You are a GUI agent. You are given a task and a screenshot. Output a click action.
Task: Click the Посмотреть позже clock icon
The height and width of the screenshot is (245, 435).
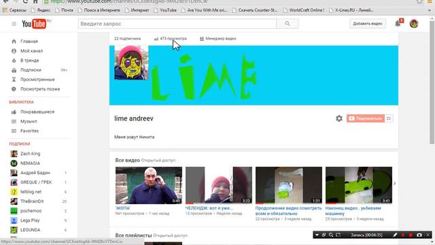click(x=14, y=89)
